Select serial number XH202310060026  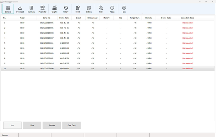tap(47, 63)
